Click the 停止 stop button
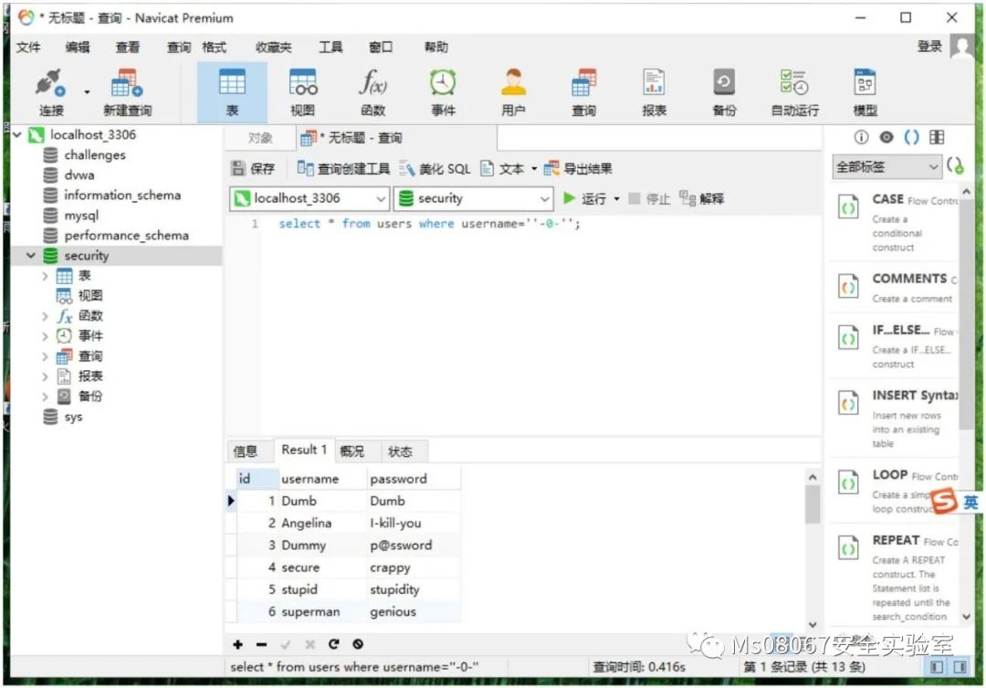Viewport: 986px width, 688px height. click(650, 198)
